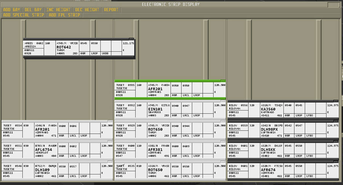Image resolution: width=343 pixels, height=185 pixels.
Task: Click the handle of the AFR201 A346/H strip
Action: click(x=110, y=121)
